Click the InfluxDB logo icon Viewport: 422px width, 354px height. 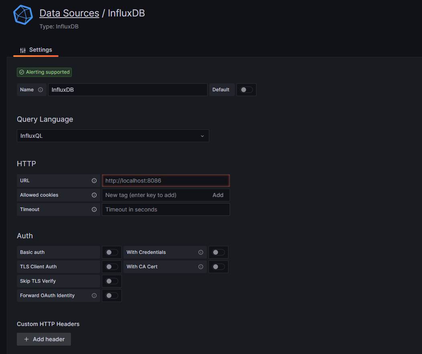click(x=22, y=15)
